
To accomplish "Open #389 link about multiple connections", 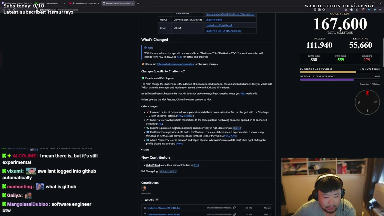I will point(159,124).
